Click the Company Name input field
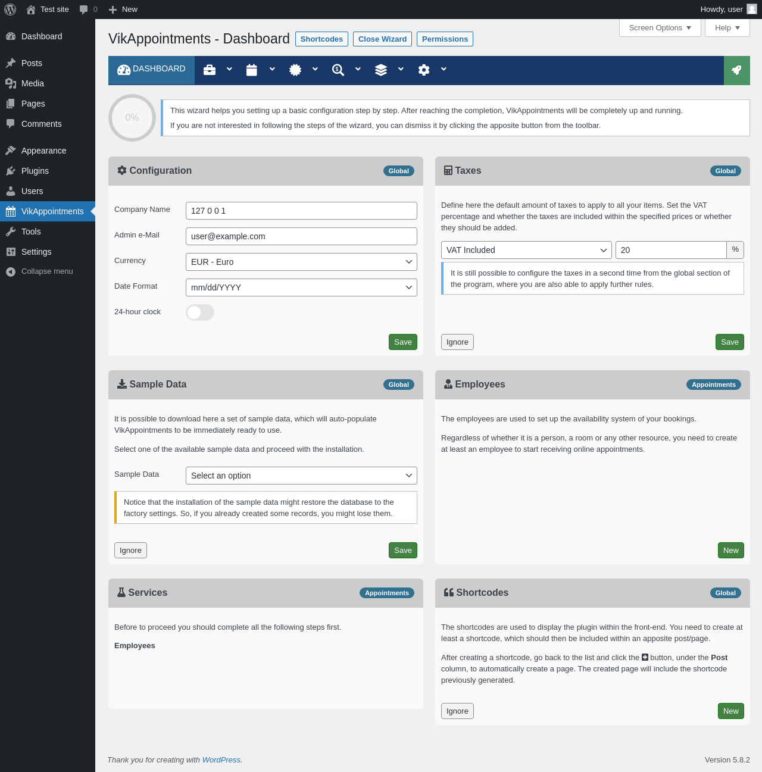Viewport: 762px width, 772px height. 301,211
